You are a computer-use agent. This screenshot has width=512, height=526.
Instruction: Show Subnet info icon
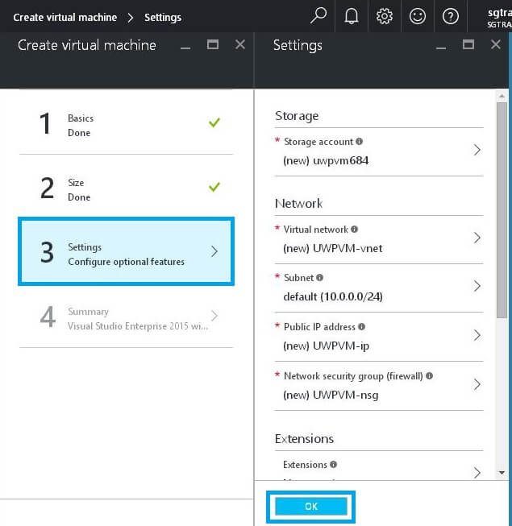click(319, 278)
